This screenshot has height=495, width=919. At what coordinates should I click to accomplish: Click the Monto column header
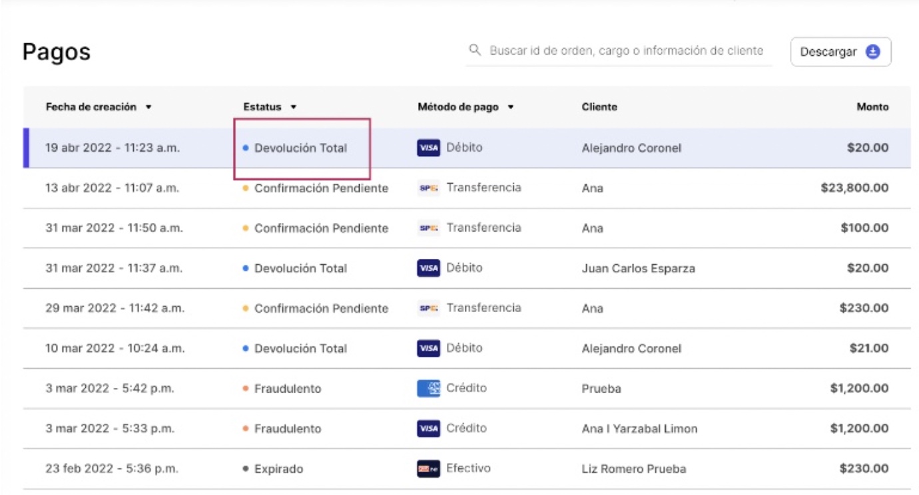[872, 107]
